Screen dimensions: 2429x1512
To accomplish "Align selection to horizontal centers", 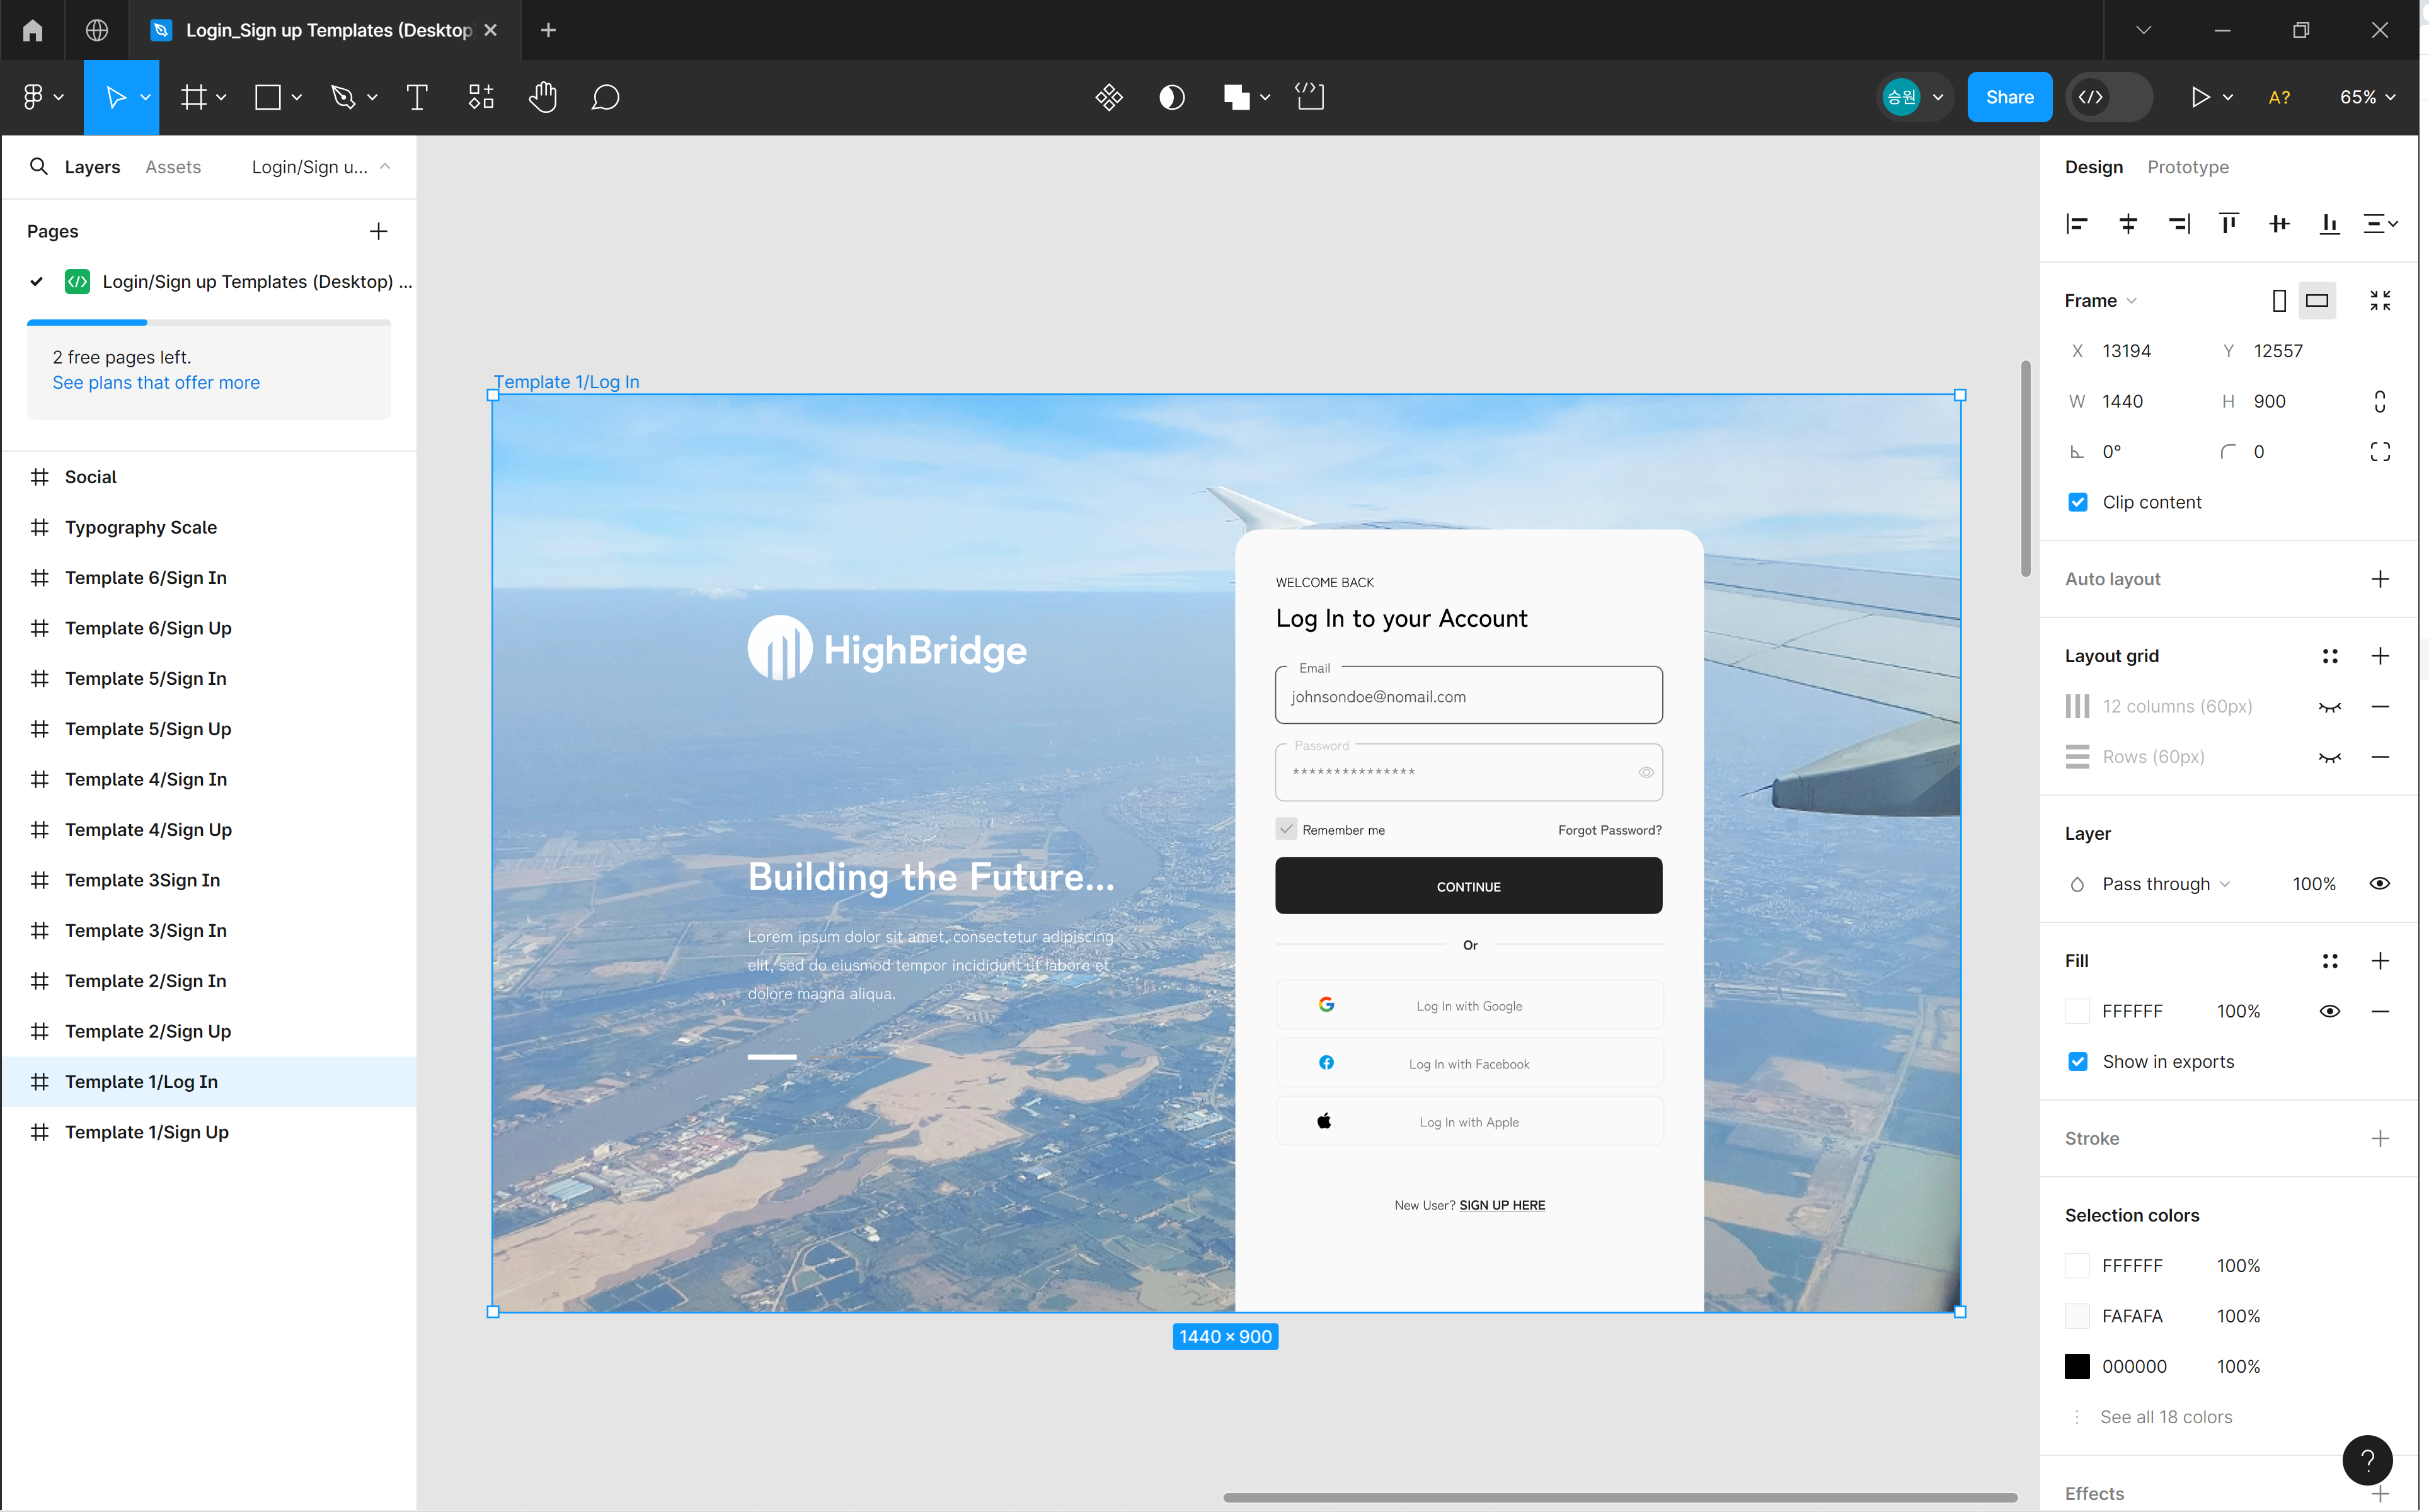I will tap(2128, 223).
